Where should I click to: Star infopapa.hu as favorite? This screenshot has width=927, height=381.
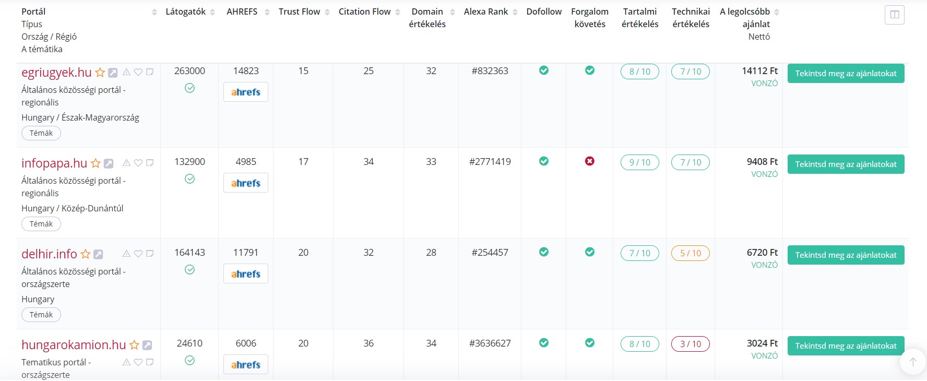click(x=96, y=163)
